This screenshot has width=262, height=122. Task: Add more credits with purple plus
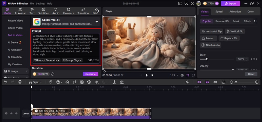217,3
